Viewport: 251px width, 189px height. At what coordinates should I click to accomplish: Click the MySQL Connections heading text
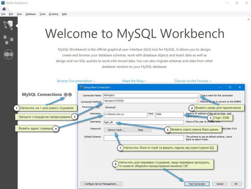pos(42,95)
